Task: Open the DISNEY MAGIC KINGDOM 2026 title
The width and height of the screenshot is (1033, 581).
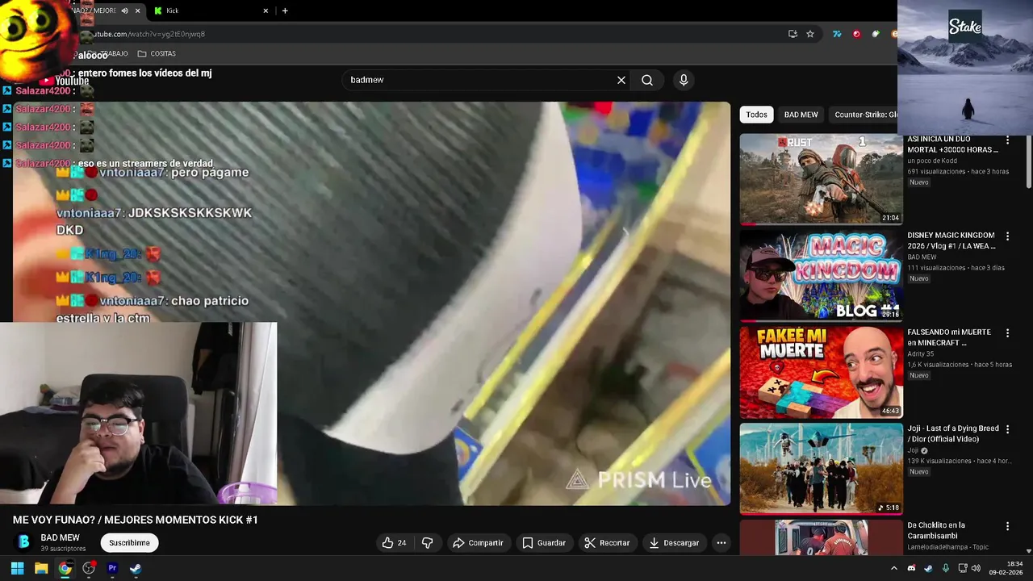Action: 951,240
